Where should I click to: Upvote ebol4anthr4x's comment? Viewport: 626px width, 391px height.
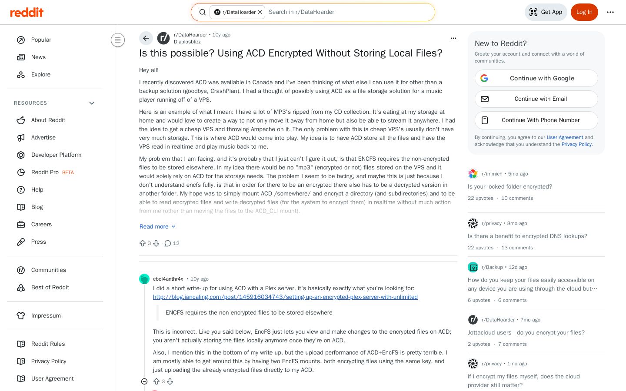pyautogui.click(x=156, y=381)
